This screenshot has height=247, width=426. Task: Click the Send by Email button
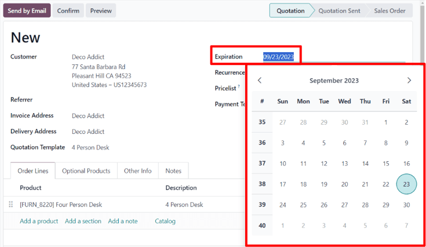pyautogui.click(x=27, y=10)
